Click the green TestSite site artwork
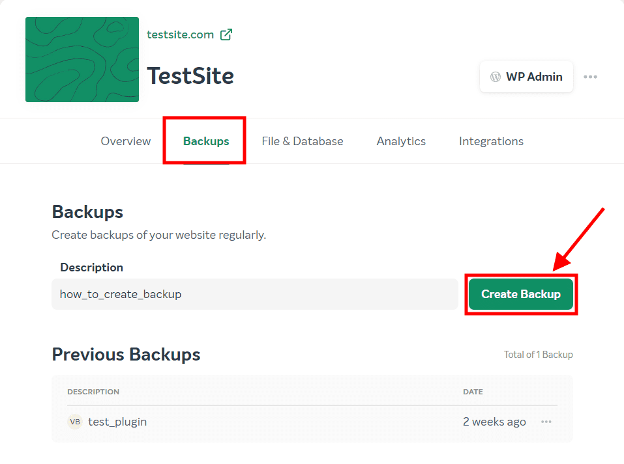The height and width of the screenshot is (464, 624). [x=82, y=59]
